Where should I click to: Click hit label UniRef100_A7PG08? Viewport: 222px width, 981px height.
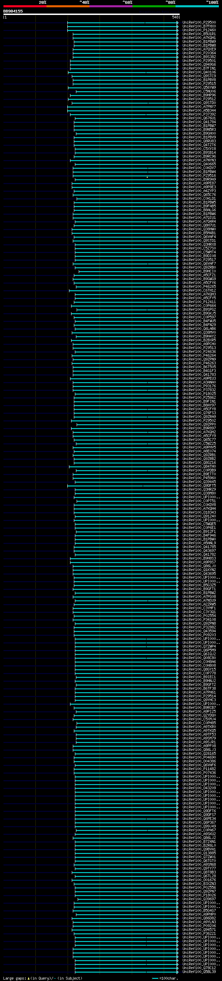[199, 597]
